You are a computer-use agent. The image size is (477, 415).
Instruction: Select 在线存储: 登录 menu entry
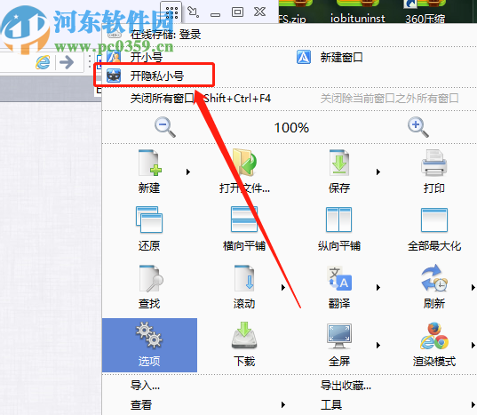[166, 35]
